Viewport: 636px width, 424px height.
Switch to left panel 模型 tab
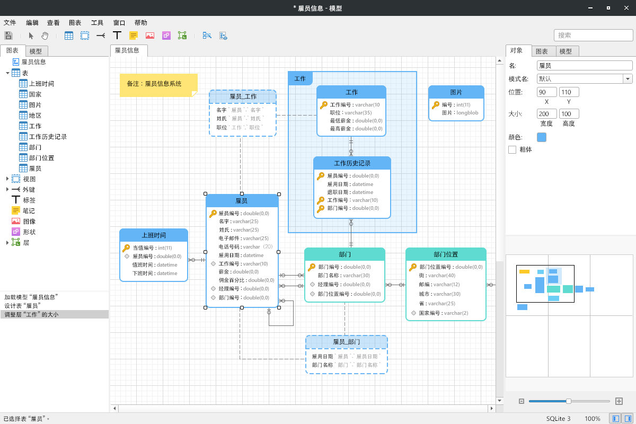[x=36, y=51]
